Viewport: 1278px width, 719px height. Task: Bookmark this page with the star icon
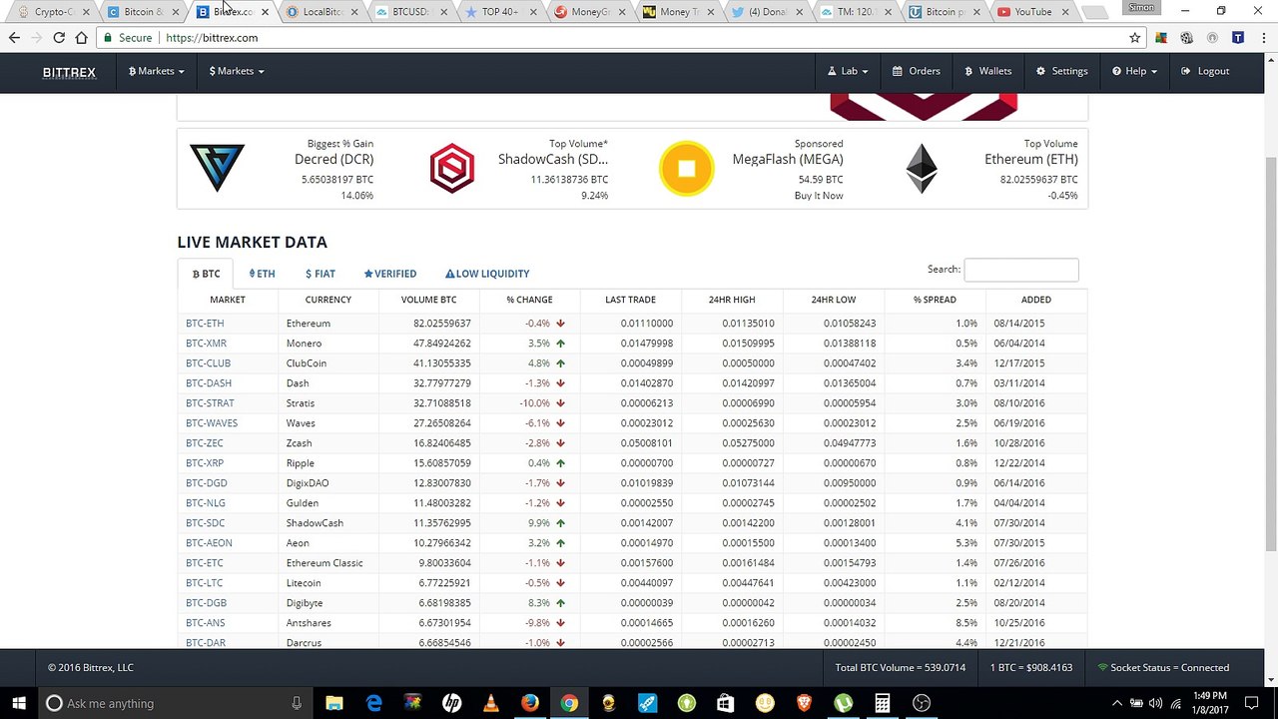click(x=1135, y=38)
